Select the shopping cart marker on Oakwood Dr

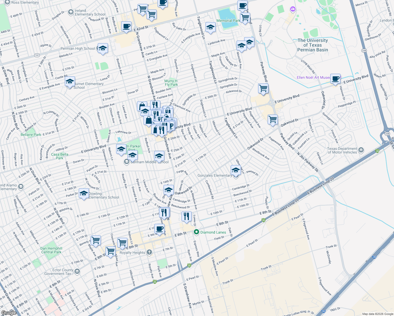tap(273, 119)
